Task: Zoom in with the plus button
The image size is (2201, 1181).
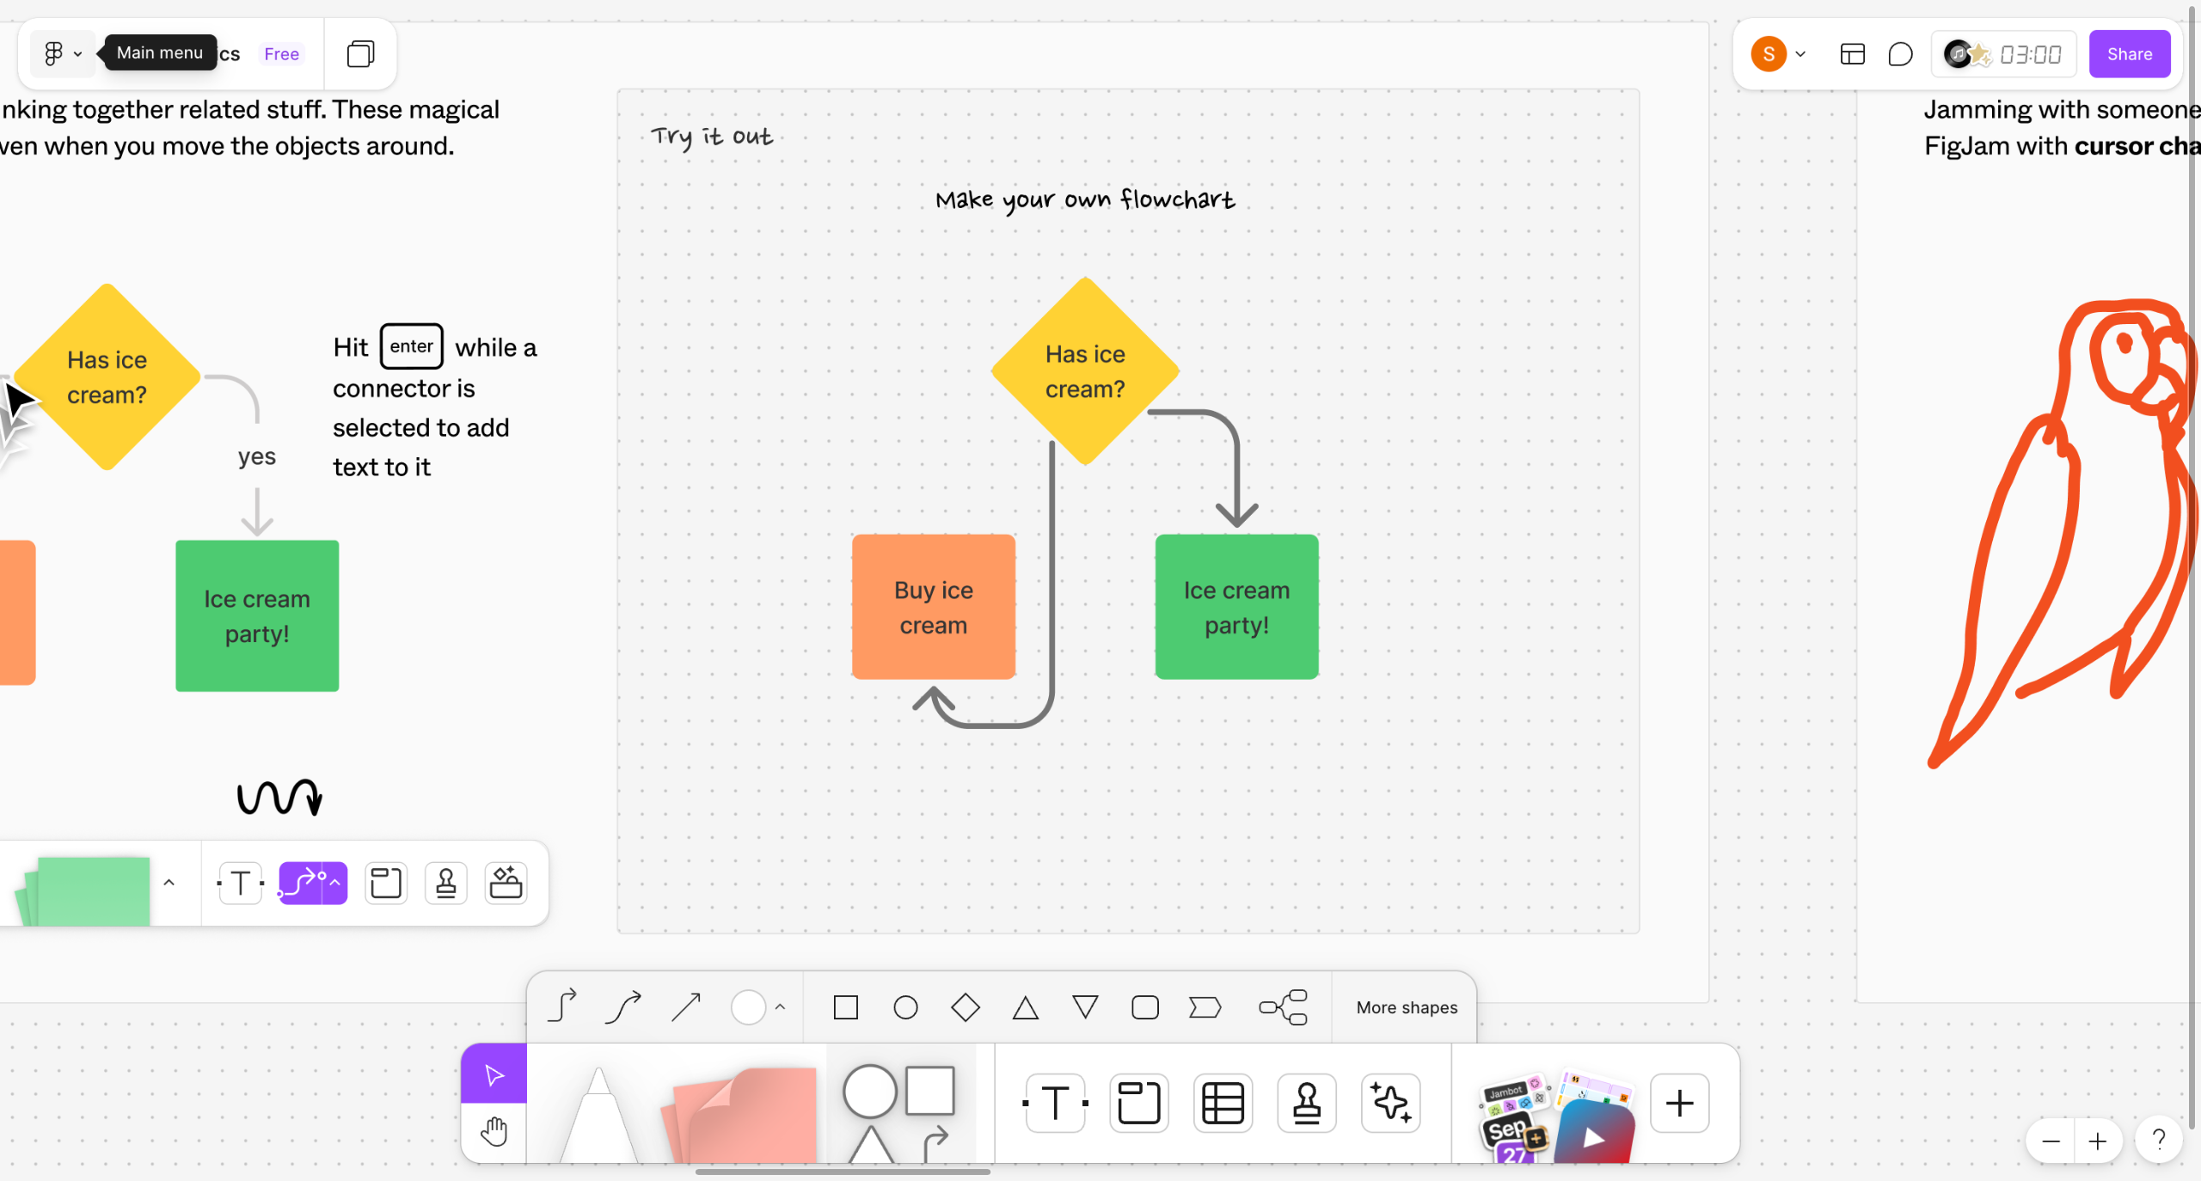Action: coord(2097,1141)
